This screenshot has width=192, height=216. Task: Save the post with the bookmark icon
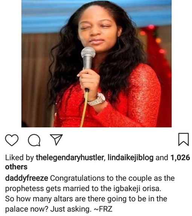point(183,139)
